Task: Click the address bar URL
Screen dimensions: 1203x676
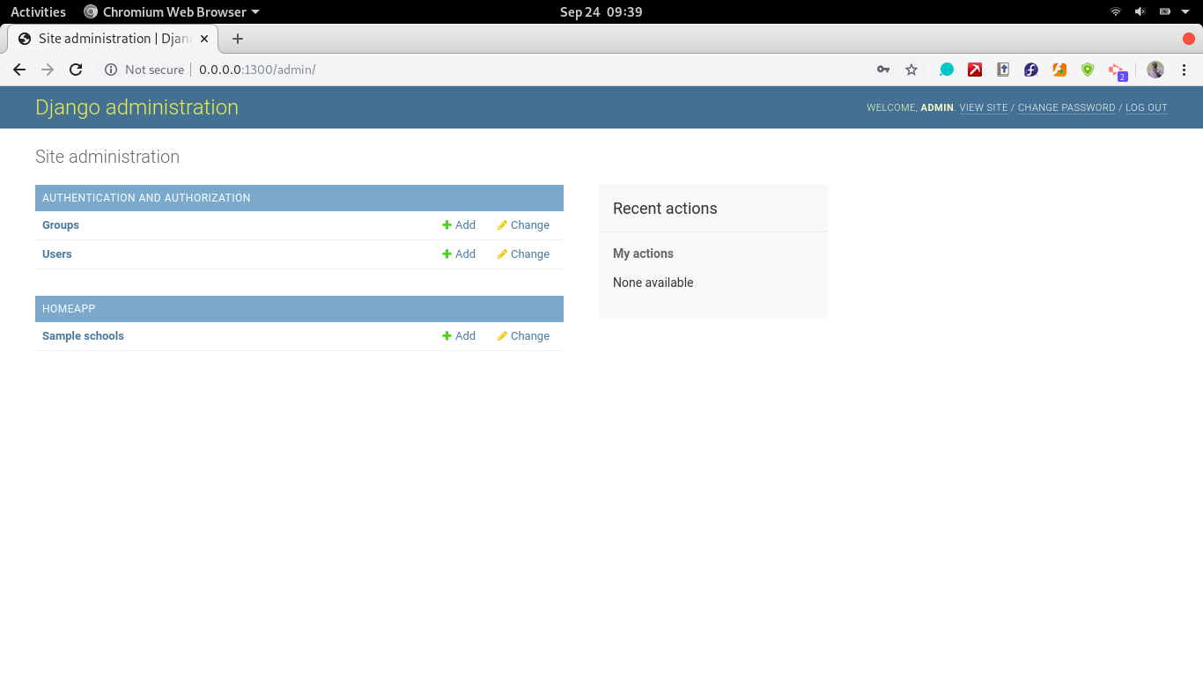Action: tap(257, 70)
